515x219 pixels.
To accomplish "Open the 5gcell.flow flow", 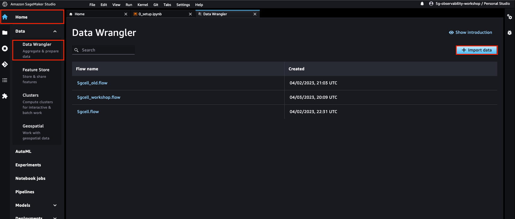I will tap(88, 112).
